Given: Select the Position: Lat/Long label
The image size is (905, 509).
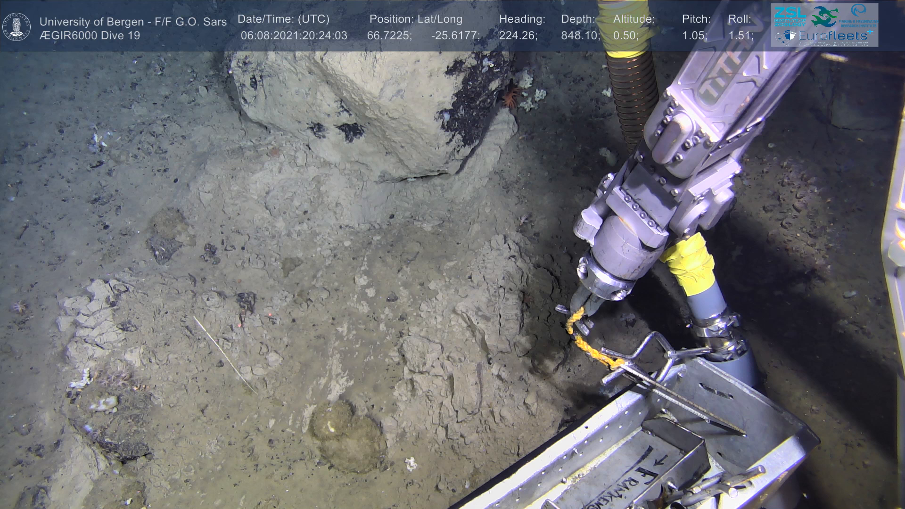Looking at the screenshot, I should [416, 19].
